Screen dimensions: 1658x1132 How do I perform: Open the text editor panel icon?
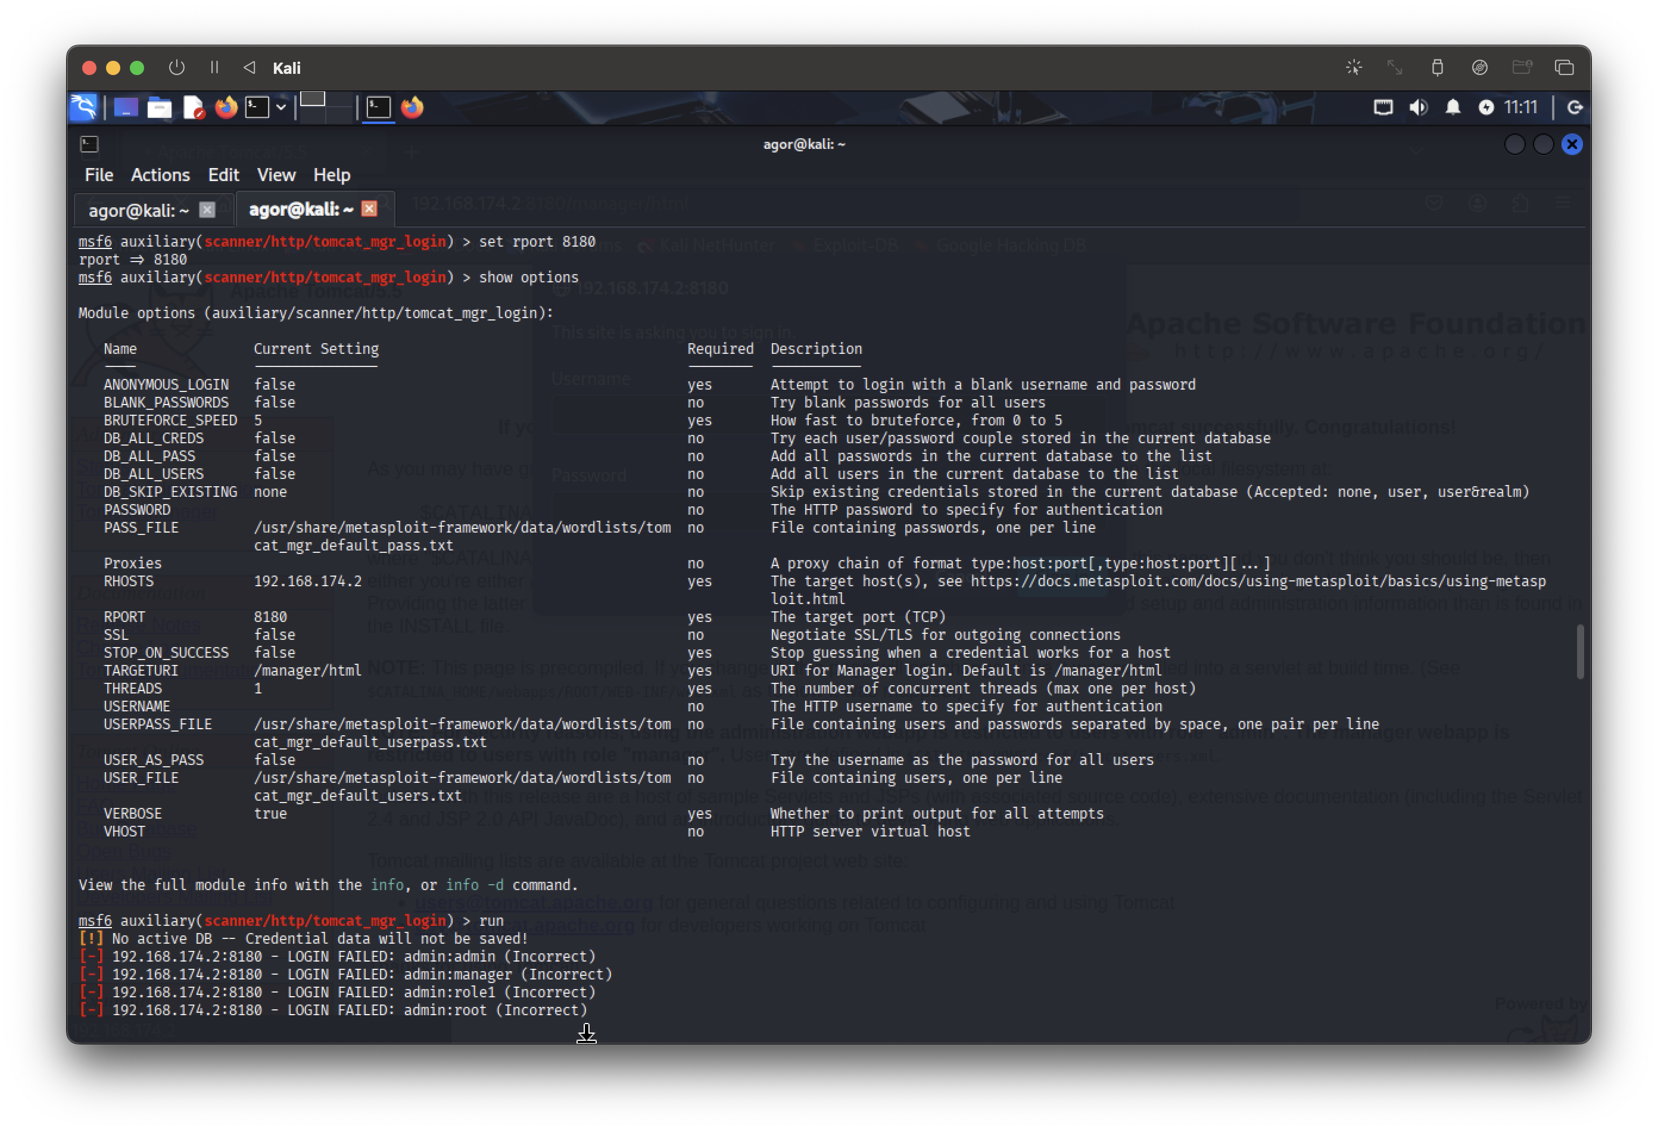194,108
